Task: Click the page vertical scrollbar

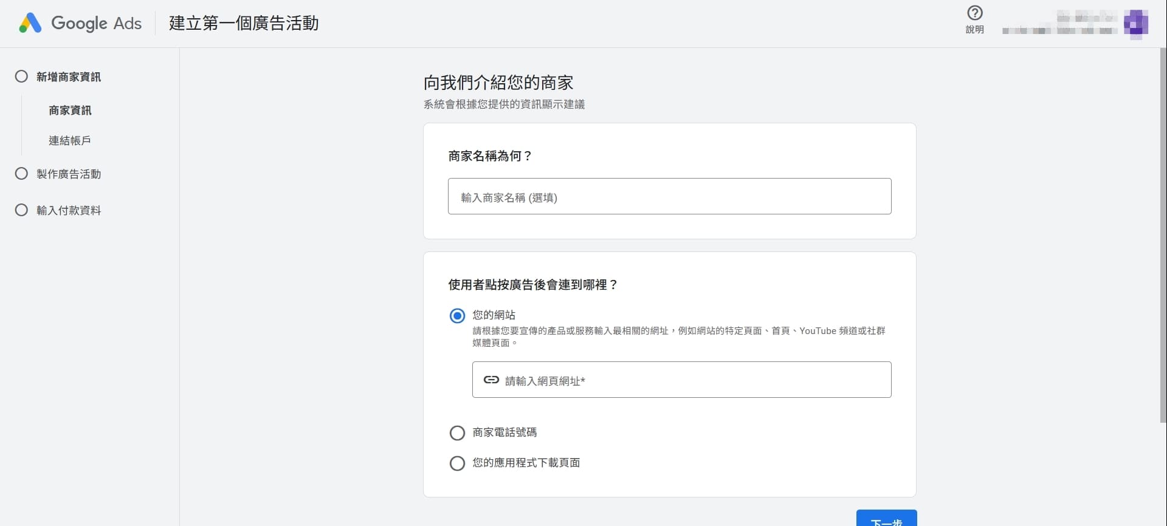Action: click(x=1163, y=243)
